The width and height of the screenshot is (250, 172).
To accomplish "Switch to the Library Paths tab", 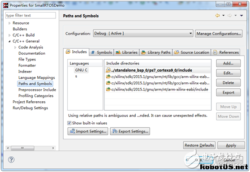I will pyautogui.click(x=156, y=52).
